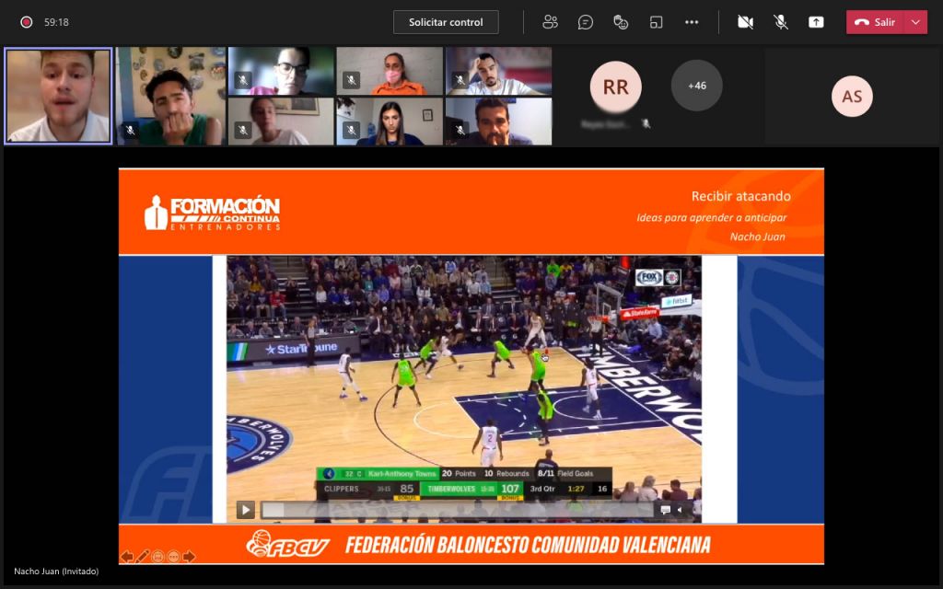The height and width of the screenshot is (589, 943).
Task: Select the AS participant avatar
Action: (852, 96)
